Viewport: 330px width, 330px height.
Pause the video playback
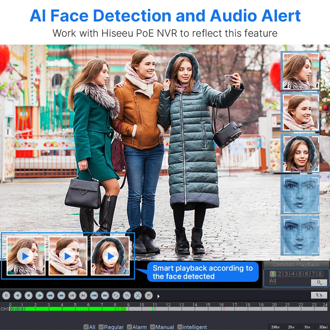tap(6, 295)
